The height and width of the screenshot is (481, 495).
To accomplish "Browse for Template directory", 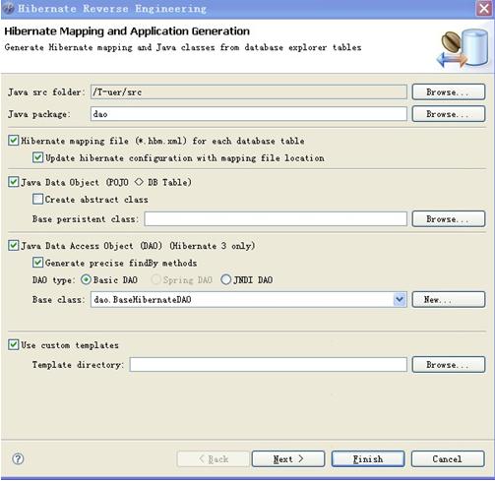I will 449,364.
